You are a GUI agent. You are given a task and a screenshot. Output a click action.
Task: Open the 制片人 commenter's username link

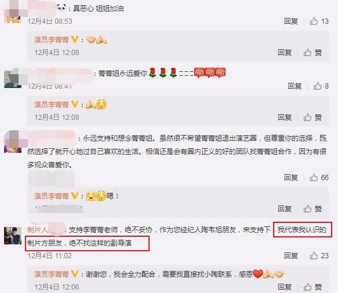46,230
